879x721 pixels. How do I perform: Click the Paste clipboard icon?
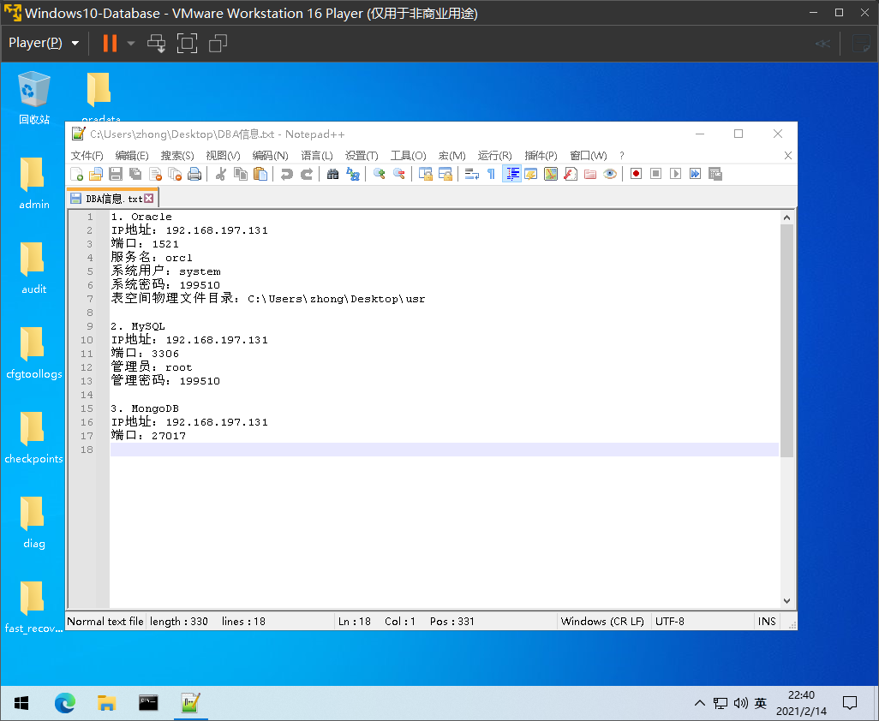[260, 174]
